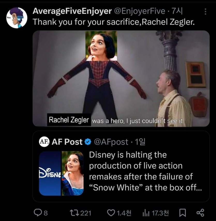Visit the @EnjoyerFive handle

(x=140, y=11)
